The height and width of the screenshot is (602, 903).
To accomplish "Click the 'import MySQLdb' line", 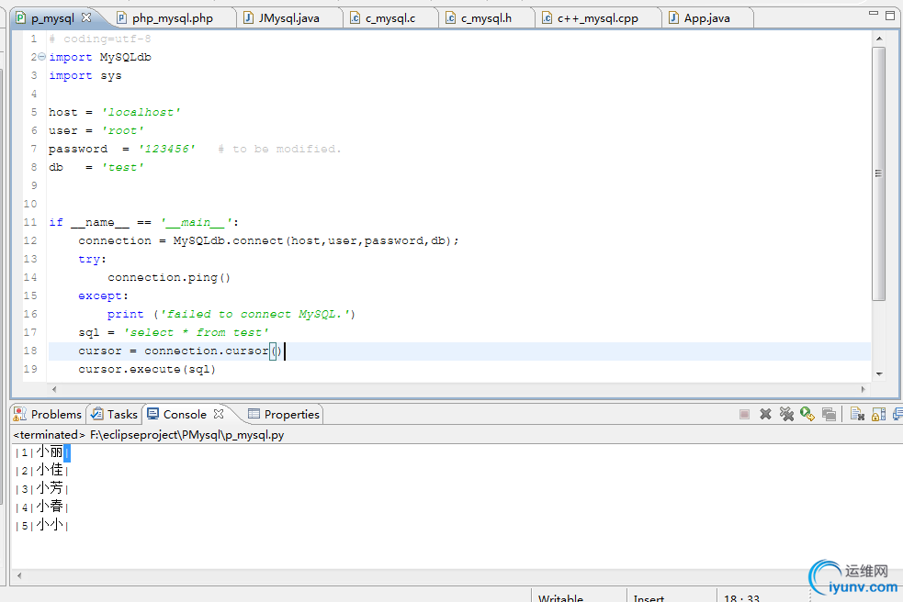I will [99, 57].
